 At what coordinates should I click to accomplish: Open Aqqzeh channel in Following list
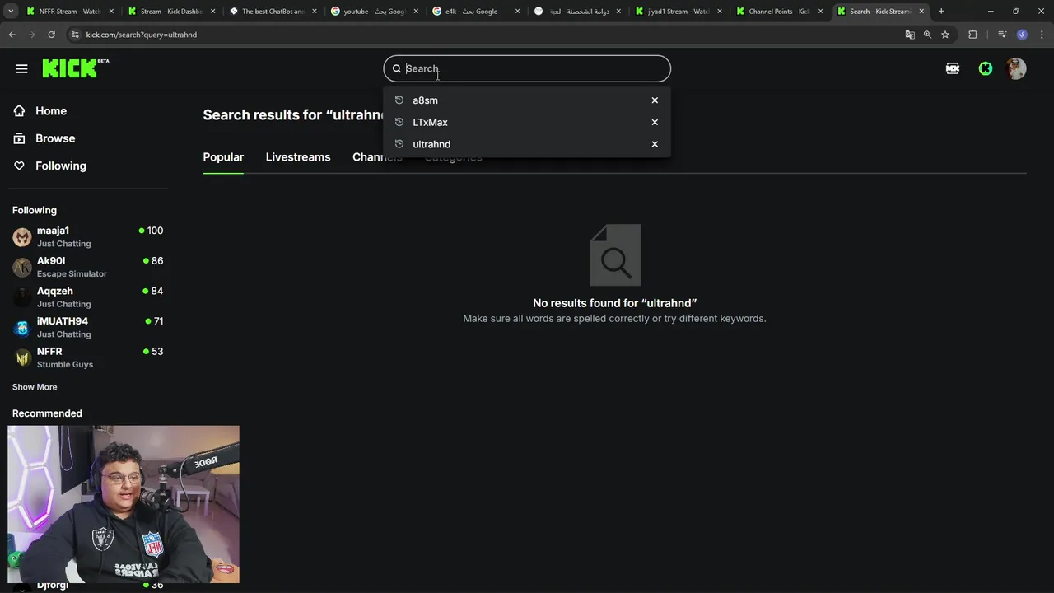pyautogui.click(x=88, y=297)
